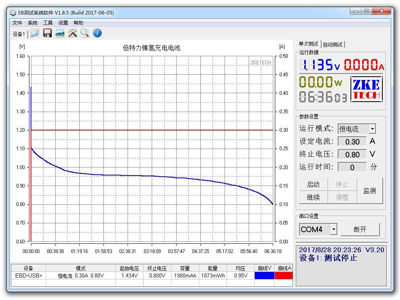Open the COM4 serial port dropdown
This screenshot has width=400, height=300.
333,229
